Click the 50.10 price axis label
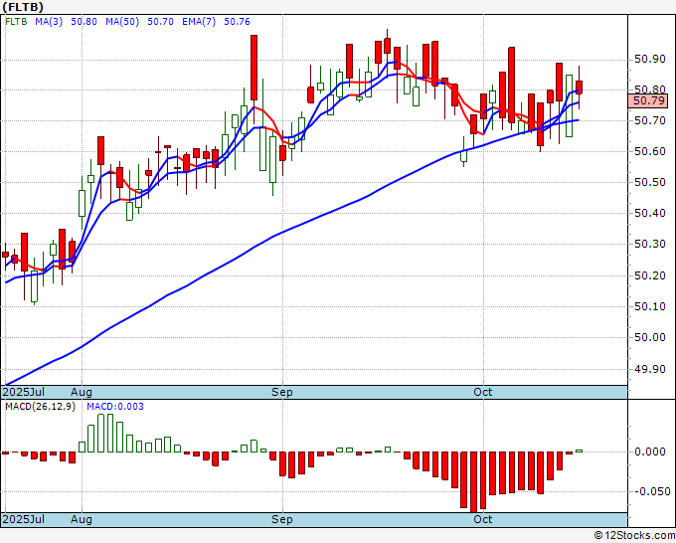Screen dimensions: 676x543 650,306
